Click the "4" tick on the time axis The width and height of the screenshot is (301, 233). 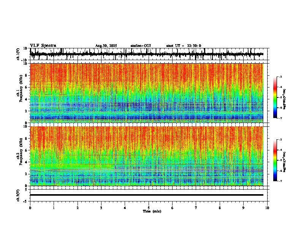click(125, 208)
